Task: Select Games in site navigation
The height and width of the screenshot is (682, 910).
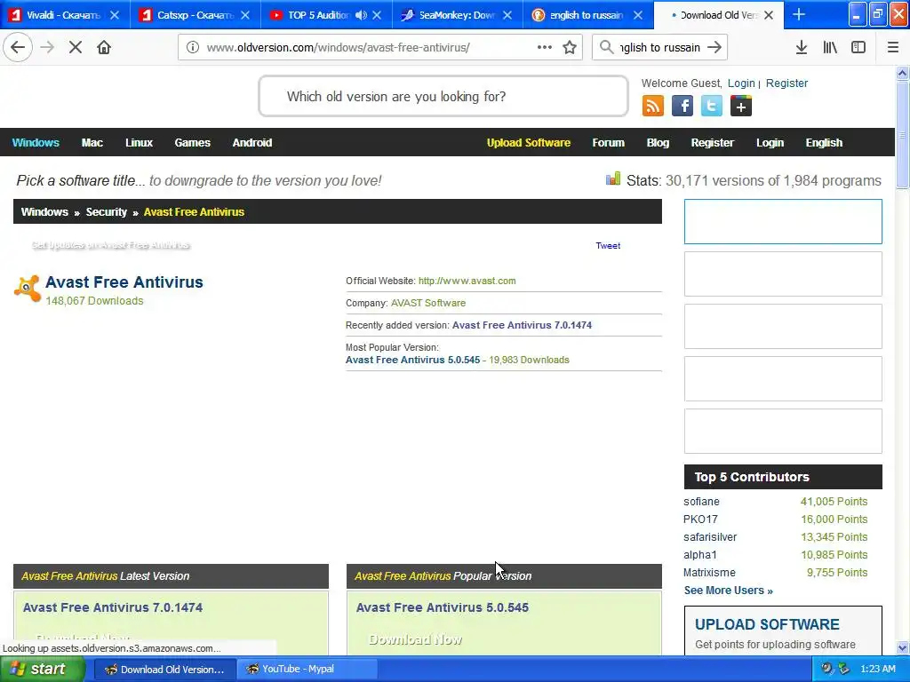Action: (x=192, y=143)
